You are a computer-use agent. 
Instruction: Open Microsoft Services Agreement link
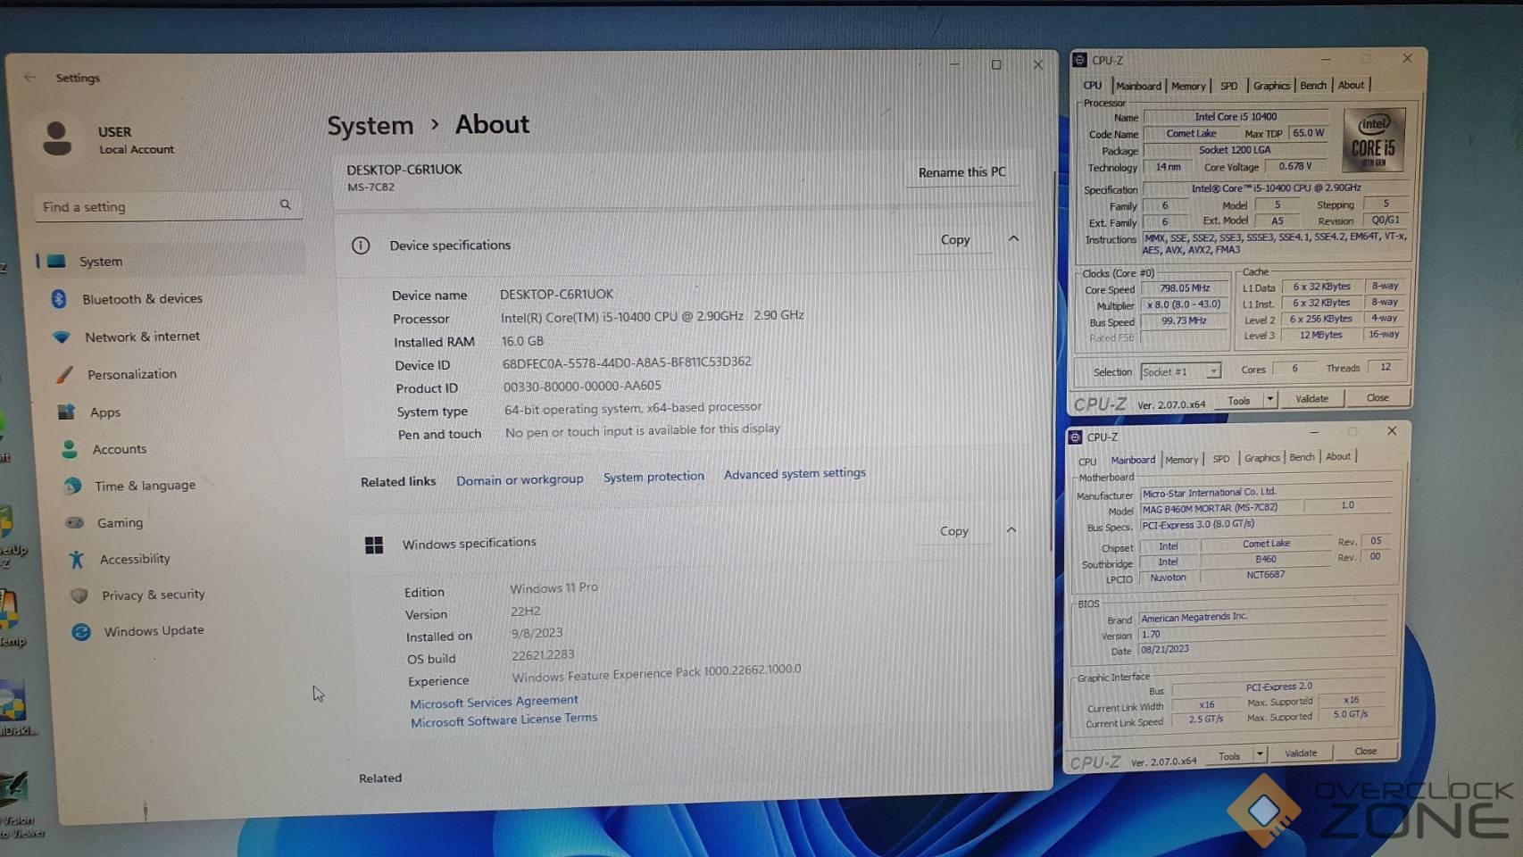click(494, 703)
